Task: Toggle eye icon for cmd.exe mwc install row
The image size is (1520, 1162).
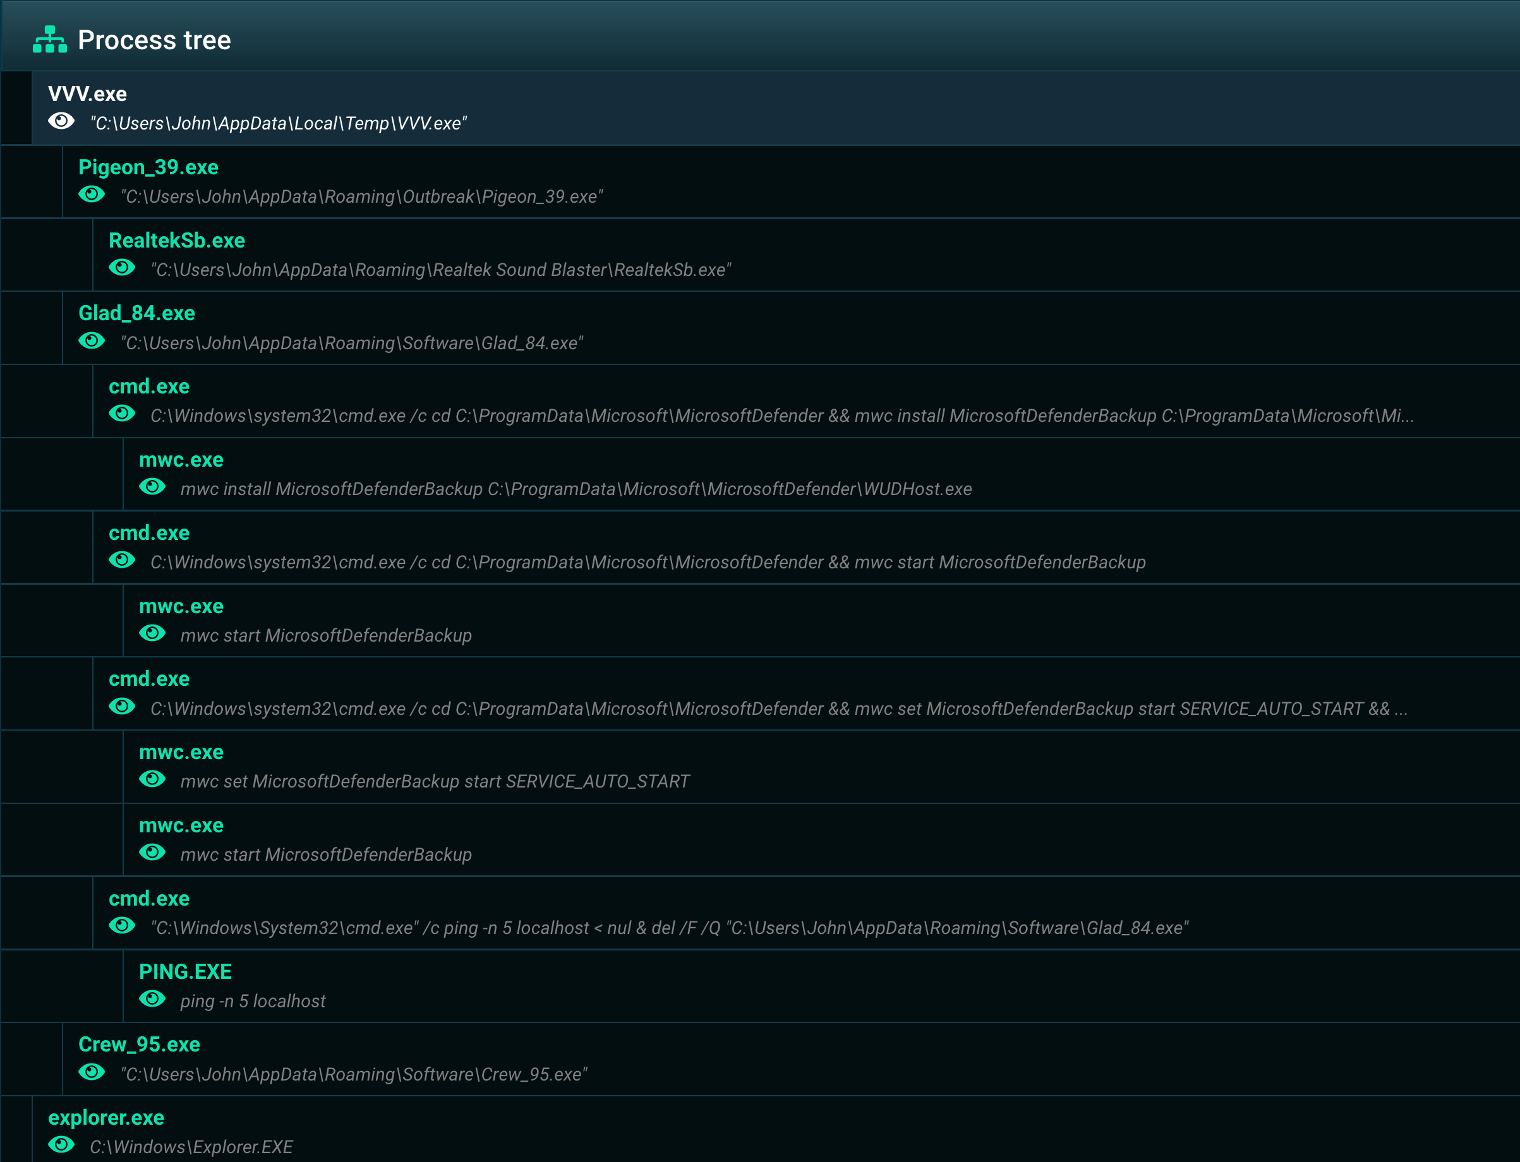Action: [x=123, y=414]
